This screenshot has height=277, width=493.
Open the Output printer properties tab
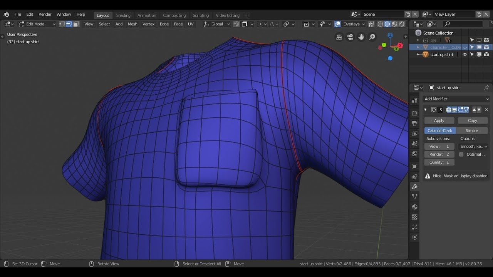pyautogui.click(x=414, y=123)
